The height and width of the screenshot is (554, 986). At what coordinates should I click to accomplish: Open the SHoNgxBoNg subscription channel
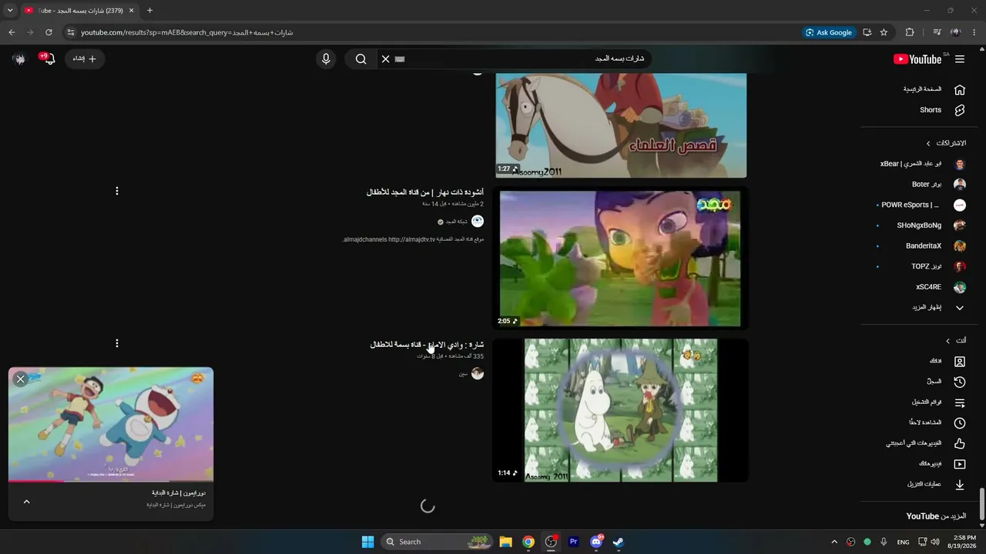(923, 225)
